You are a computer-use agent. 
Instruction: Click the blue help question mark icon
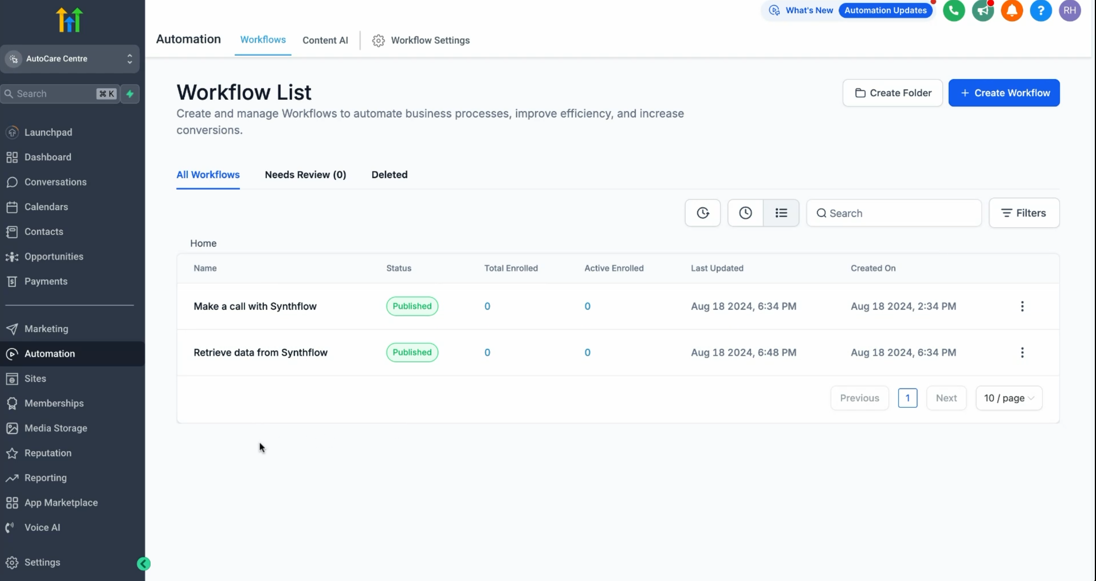pyautogui.click(x=1040, y=11)
